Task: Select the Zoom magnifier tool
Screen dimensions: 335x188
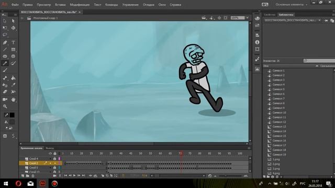Action: pyautogui.click(x=5, y=107)
